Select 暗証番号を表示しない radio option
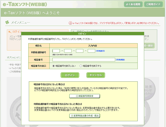This screenshot has width=166, height=127. tap(54, 66)
